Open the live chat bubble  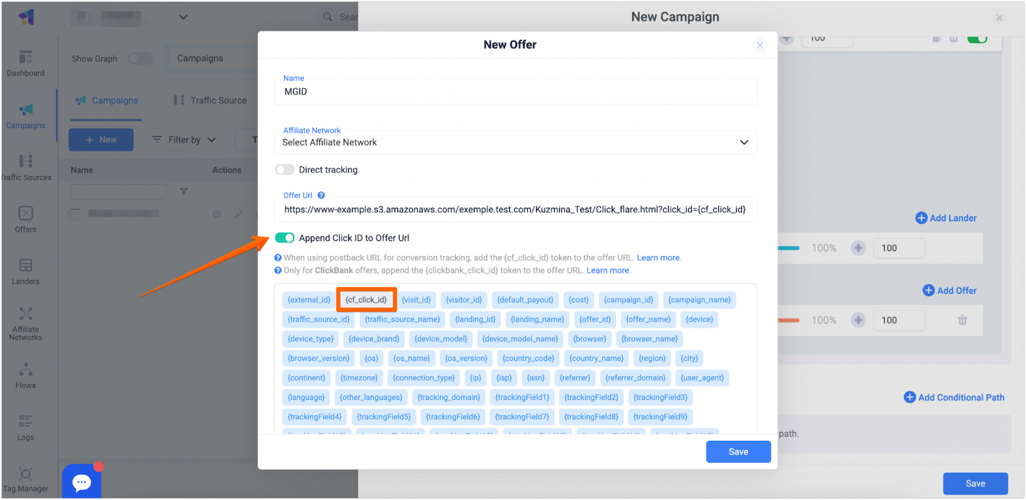click(81, 481)
